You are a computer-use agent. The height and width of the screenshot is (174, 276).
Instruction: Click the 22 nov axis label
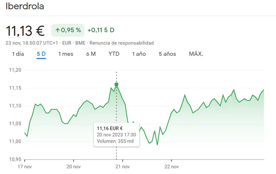(x=171, y=167)
